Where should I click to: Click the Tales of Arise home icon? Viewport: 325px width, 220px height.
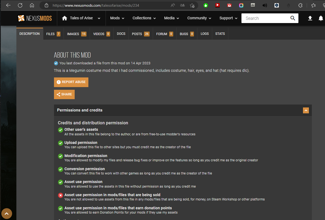point(64,18)
